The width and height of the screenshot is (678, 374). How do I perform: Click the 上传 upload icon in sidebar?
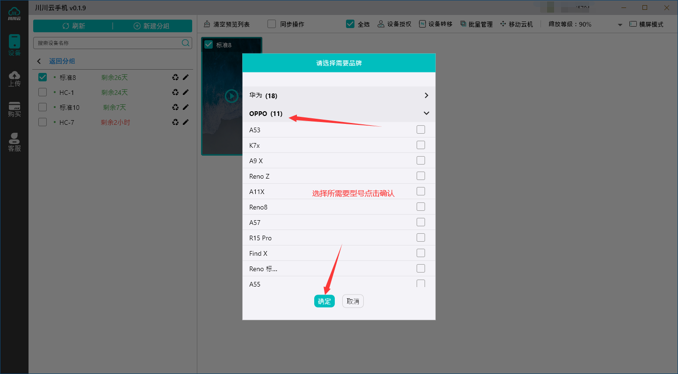14,78
